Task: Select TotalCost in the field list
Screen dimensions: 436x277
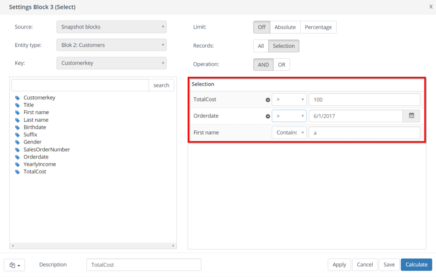Action: click(x=35, y=171)
